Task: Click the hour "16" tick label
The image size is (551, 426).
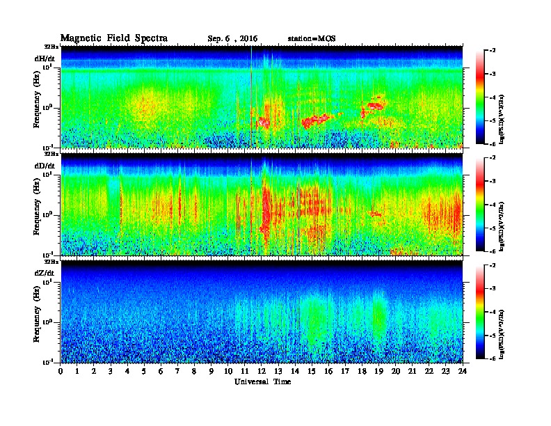Action: coord(328,371)
